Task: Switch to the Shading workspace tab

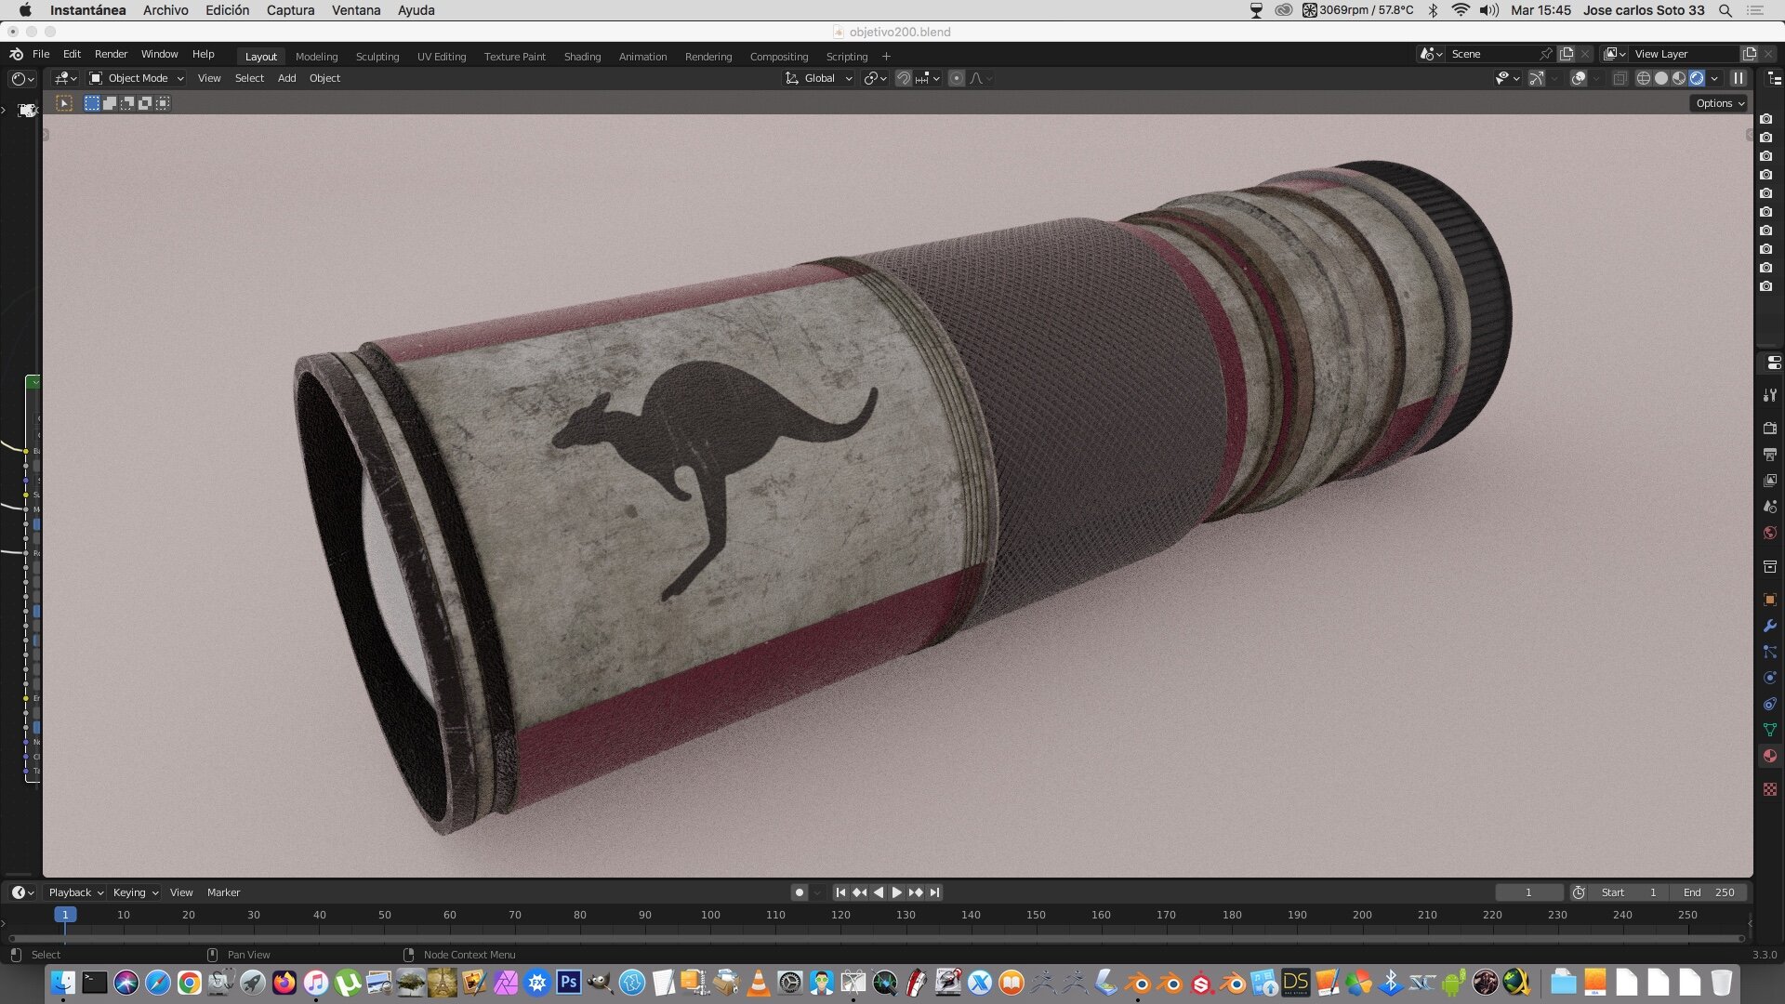Action: (x=582, y=57)
